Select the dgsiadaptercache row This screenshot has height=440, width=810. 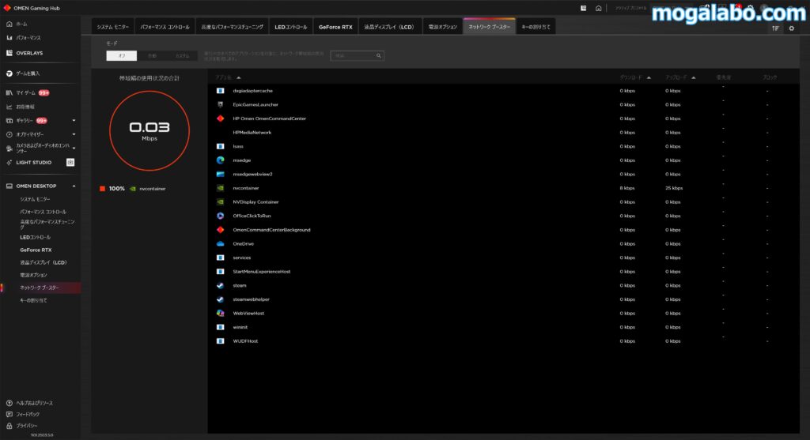(x=503, y=91)
